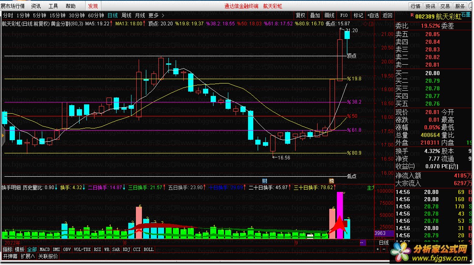Switch to the 1分钟 chart period
Viewport: 474px width, 265px height.
tap(23, 15)
